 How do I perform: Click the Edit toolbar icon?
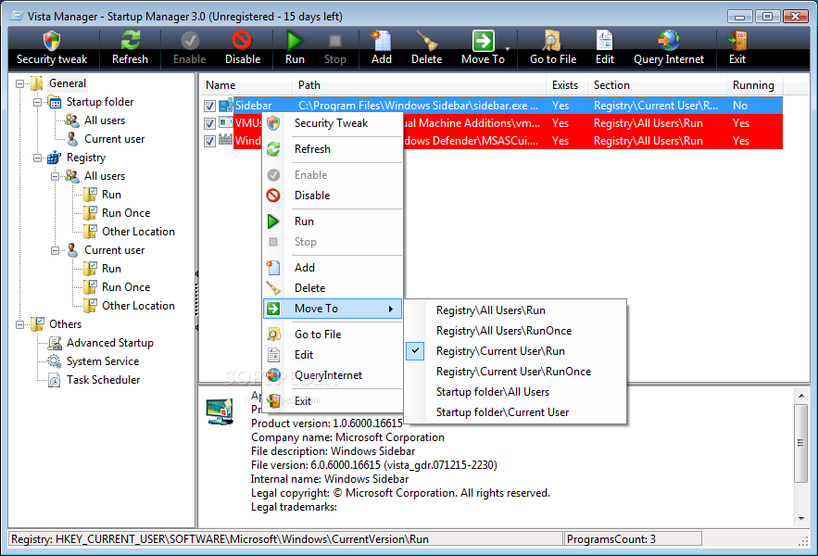605,40
